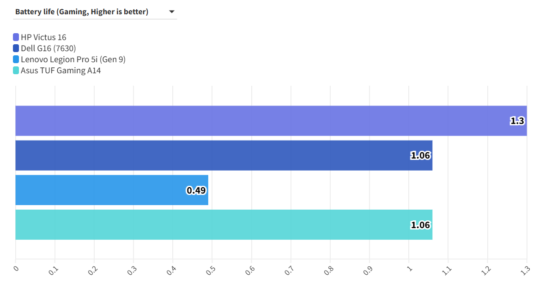Click the 1.06 label on the Asus bar
545x283 pixels.
[420, 225]
